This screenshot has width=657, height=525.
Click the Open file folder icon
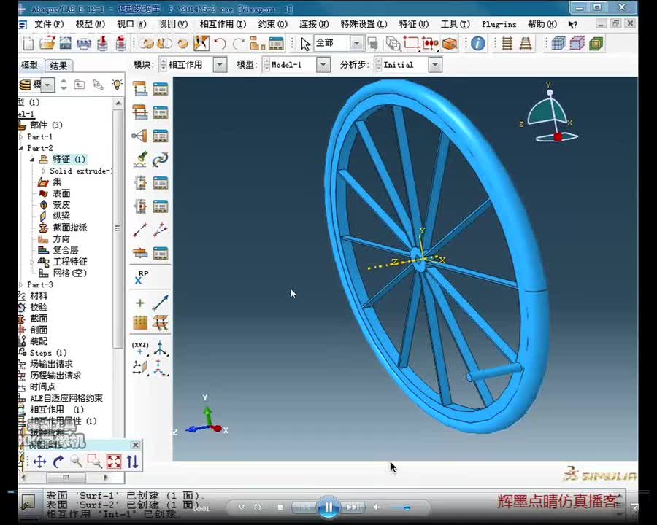click(47, 44)
